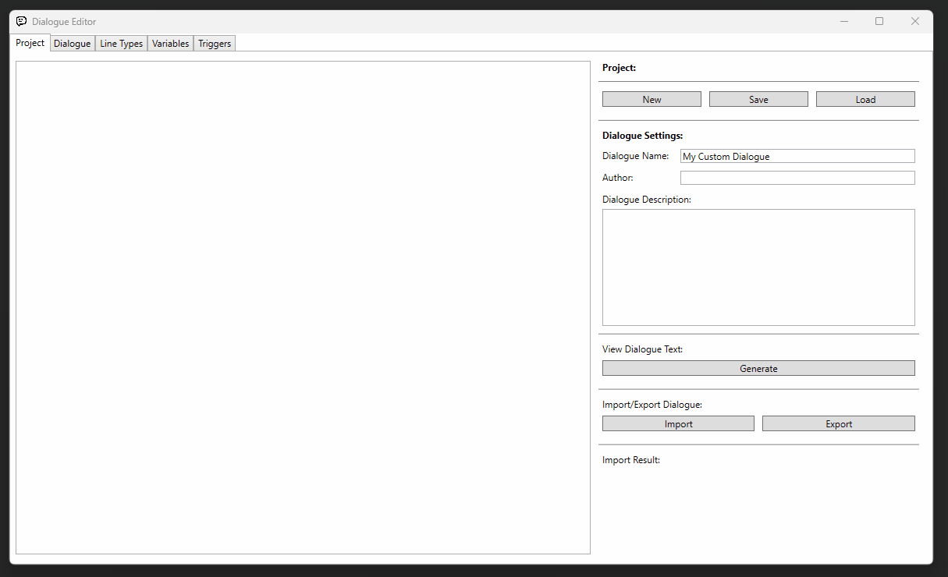The width and height of the screenshot is (948, 577).
Task: Open the Dialogue tab
Action: click(72, 44)
